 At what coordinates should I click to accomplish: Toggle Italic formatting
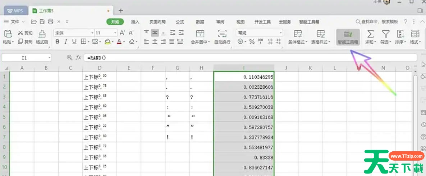pyautogui.click(x=66, y=41)
